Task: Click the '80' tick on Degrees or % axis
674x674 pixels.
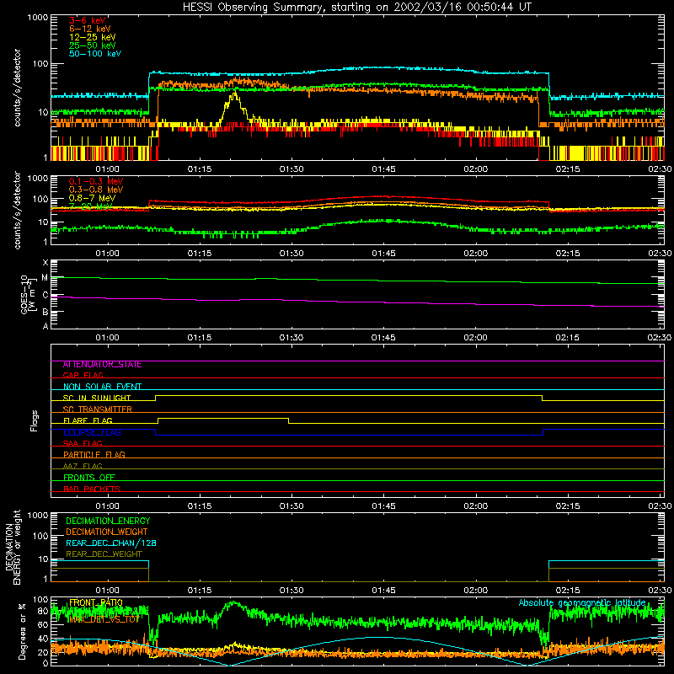Action: point(43,611)
